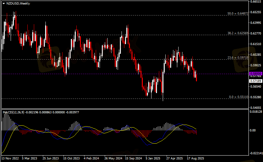263x162 pixels.
Task: Click the 0.00 MACD zero level label
Action: tap(253, 130)
